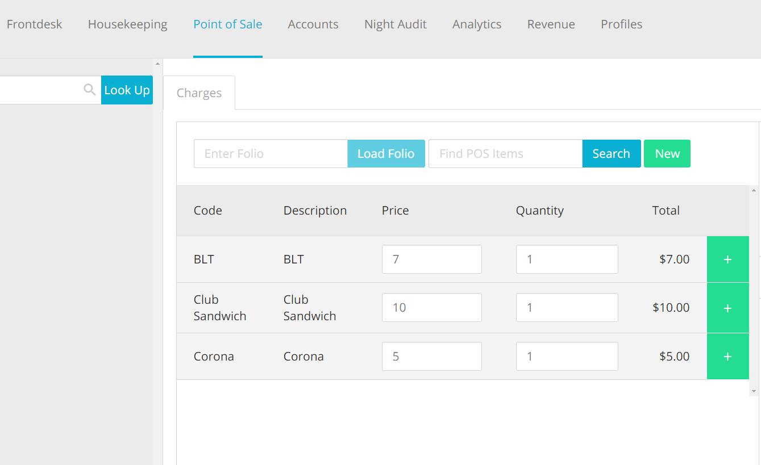Click the BLT code cell
Screen dimensions: 761x465
pyautogui.click(x=204, y=259)
